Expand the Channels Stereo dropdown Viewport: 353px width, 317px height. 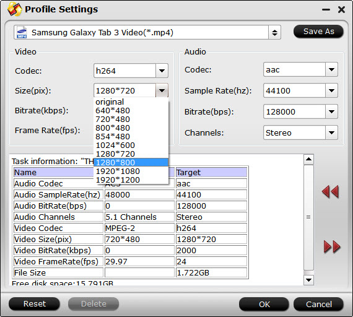pos(331,132)
